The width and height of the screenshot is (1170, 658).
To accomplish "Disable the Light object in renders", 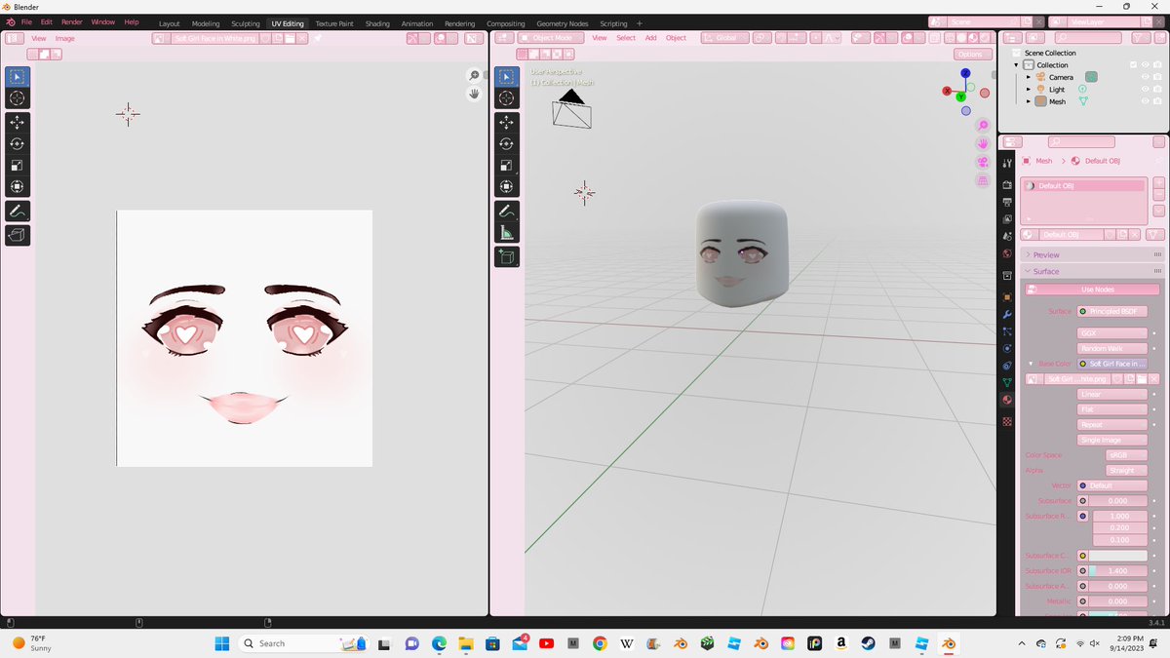I will pos(1157,89).
